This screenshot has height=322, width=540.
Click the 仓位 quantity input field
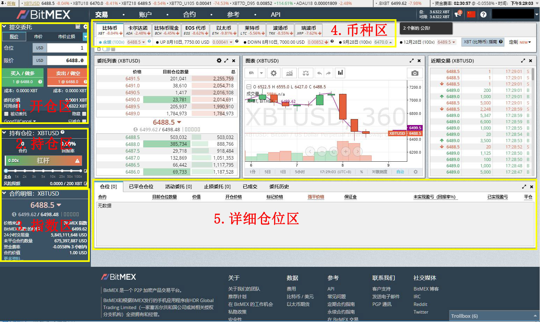[x=67, y=48]
